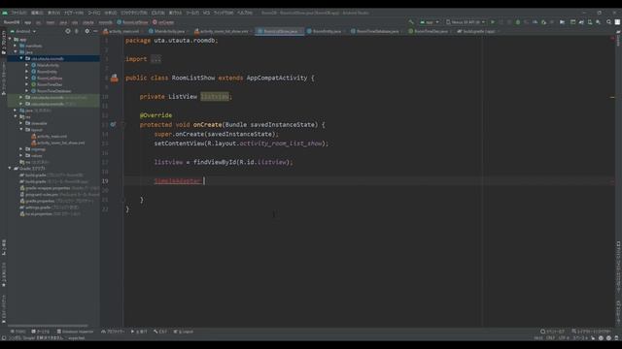Click the SimpleAdapter code on line 19
This screenshot has height=349, width=622.
pos(178,181)
